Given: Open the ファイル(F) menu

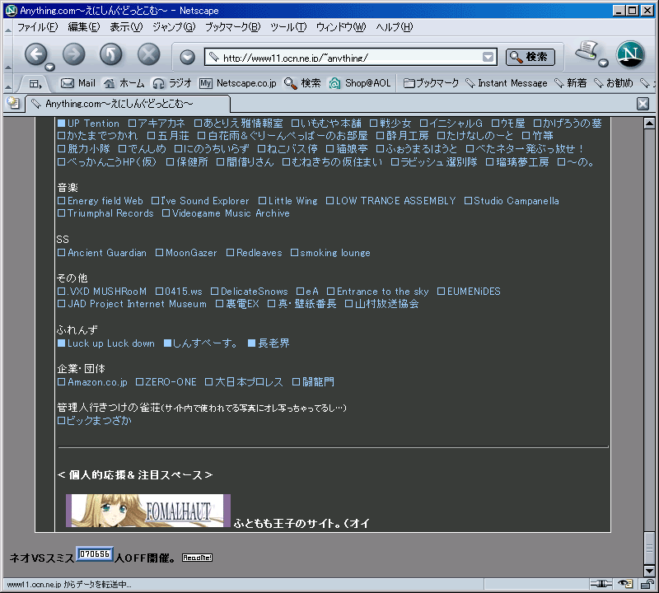Looking at the screenshot, I should click(37, 27).
